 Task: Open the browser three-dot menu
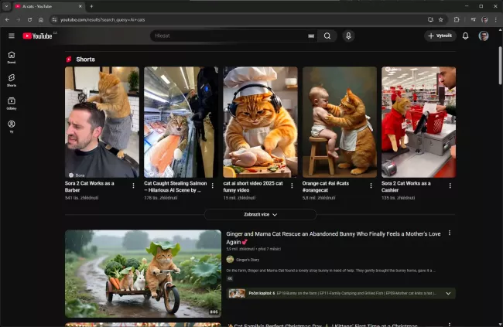495,19
